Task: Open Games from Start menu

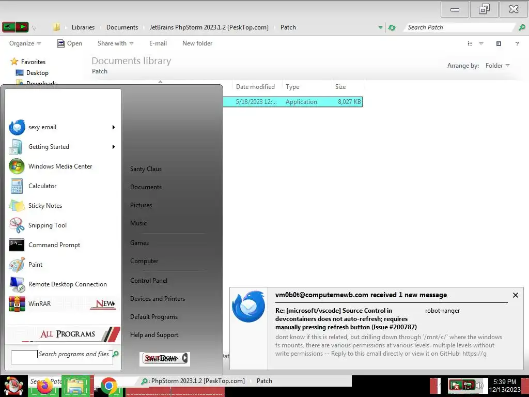Action: (x=139, y=243)
